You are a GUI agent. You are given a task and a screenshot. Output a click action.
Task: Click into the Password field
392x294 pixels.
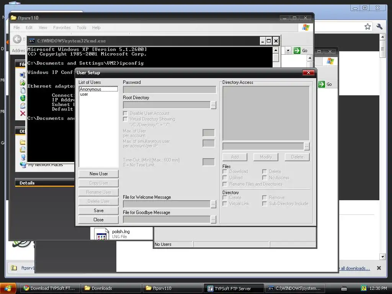(170, 90)
